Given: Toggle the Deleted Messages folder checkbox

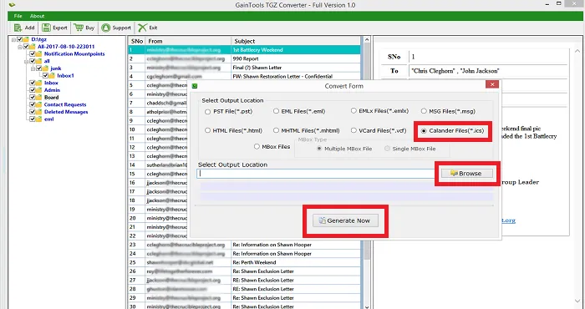Looking at the screenshot, I should [33, 112].
